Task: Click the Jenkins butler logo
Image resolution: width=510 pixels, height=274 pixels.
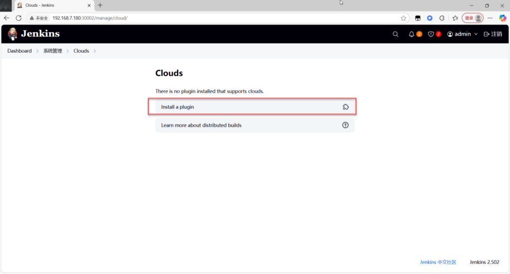Action: [12, 34]
